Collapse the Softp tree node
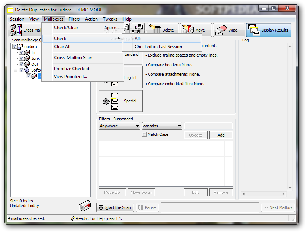Image resolution: width=306 pixels, height=232 pixels. click(x=15, y=70)
